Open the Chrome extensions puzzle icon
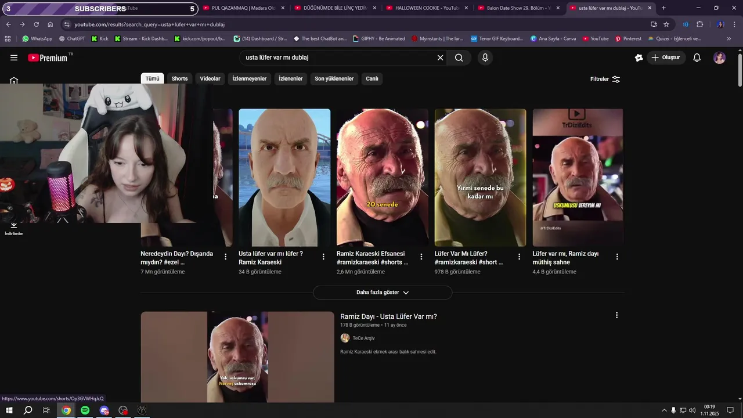 pos(699,24)
